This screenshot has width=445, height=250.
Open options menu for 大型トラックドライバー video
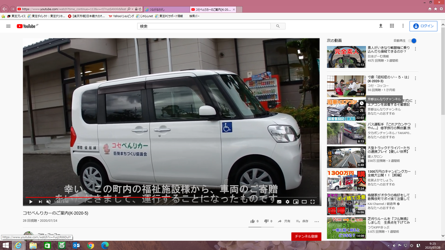coord(415,149)
